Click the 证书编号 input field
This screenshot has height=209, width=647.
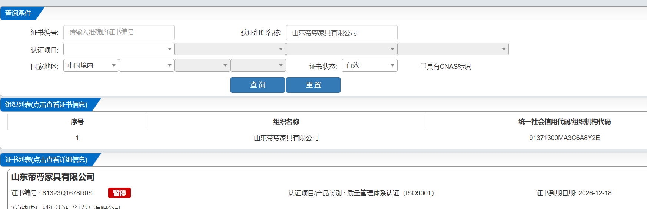(x=119, y=33)
